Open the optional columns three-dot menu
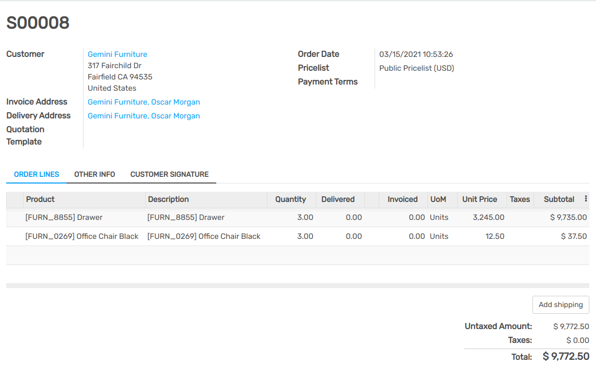The height and width of the screenshot is (366, 596). (x=586, y=199)
